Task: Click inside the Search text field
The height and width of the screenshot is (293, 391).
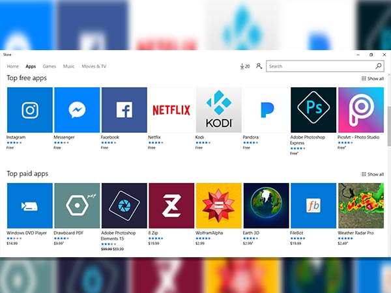Action: coord(319,66)
